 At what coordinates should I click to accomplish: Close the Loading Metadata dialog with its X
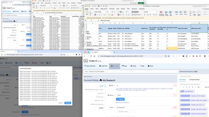point(71,68)
